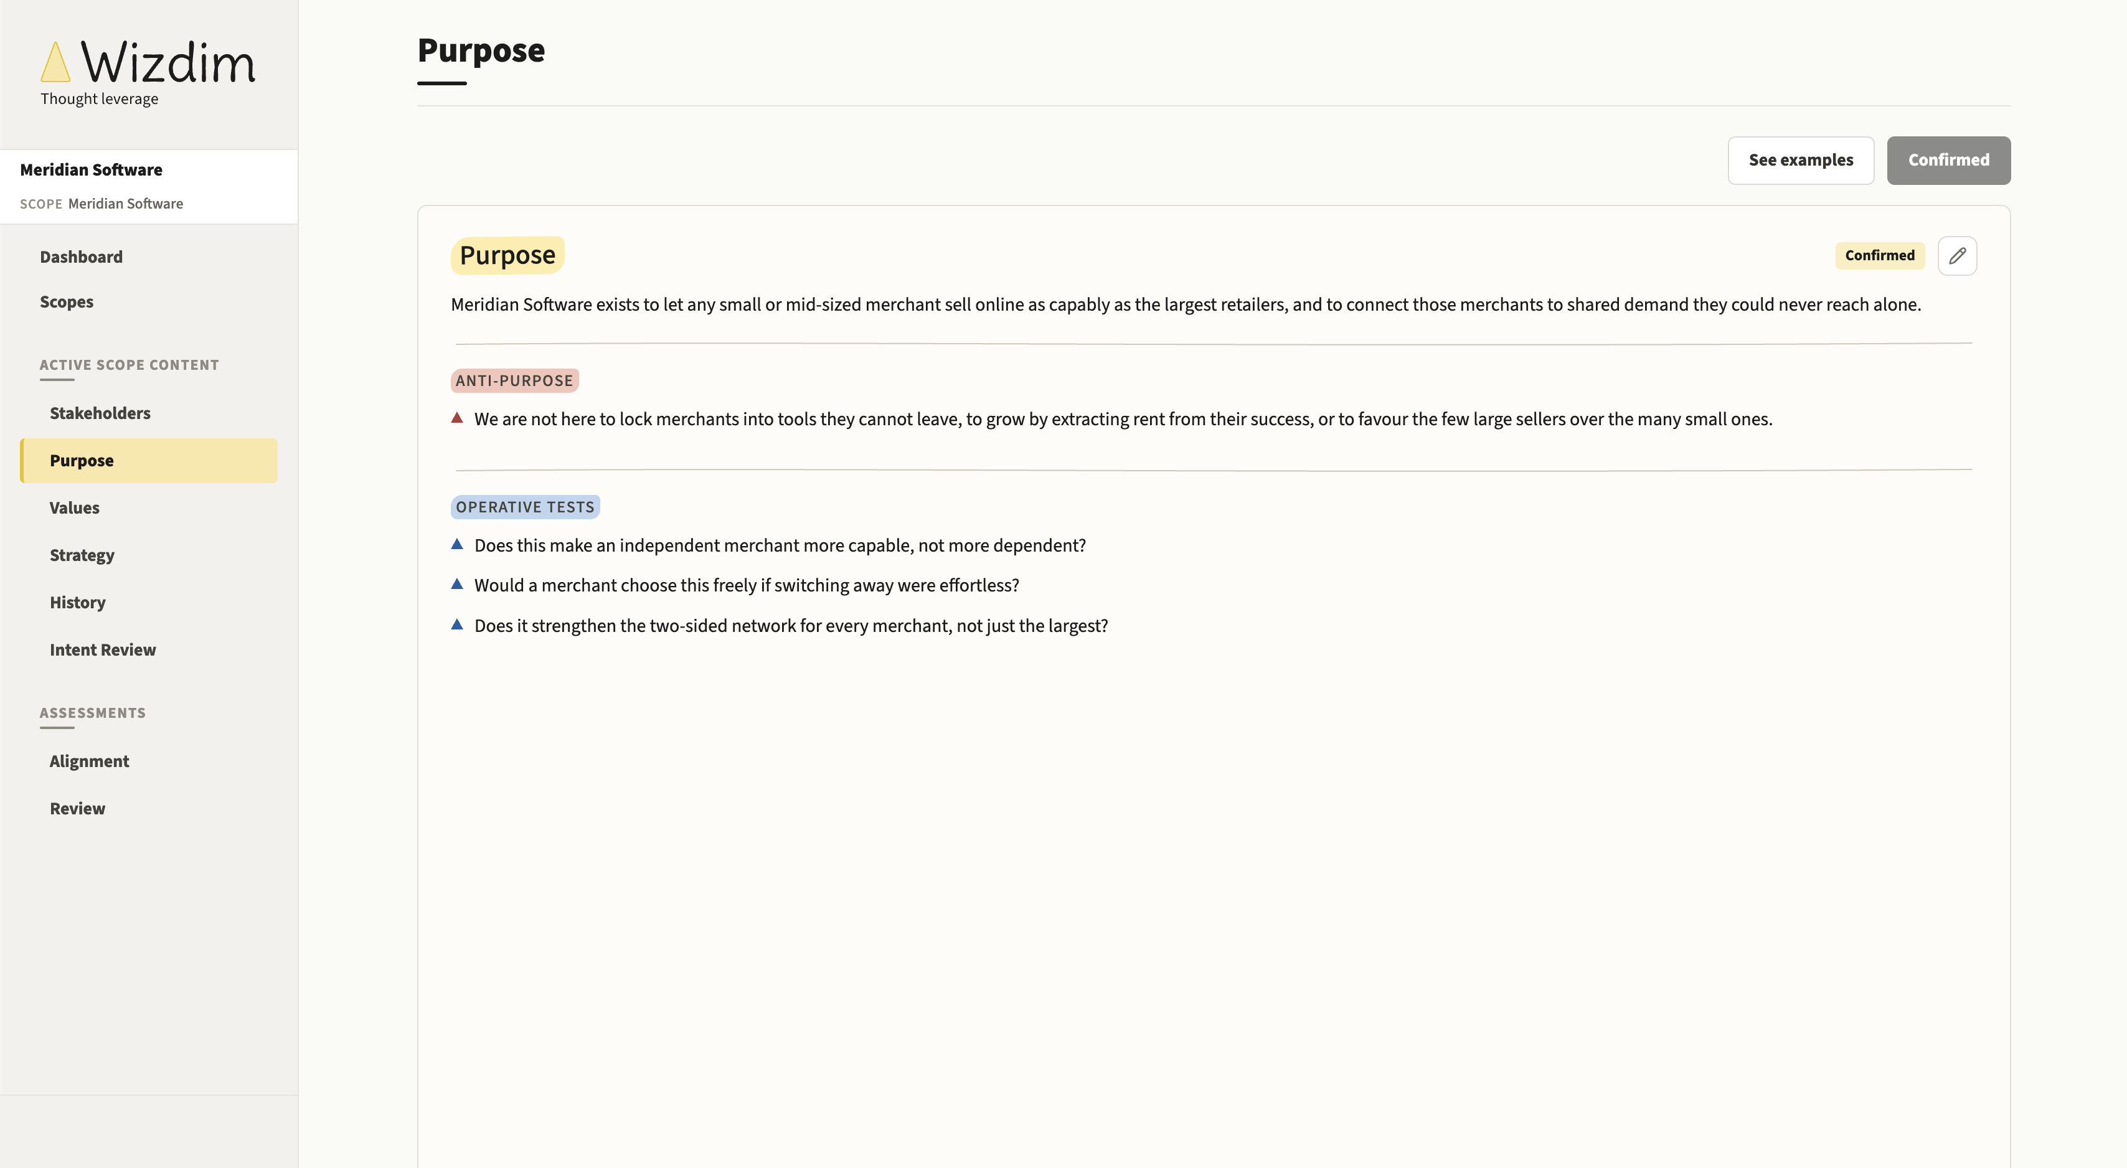Select the Meridian Software scope header
This screenshot has height=1168, width=2127.
(149, 187)
